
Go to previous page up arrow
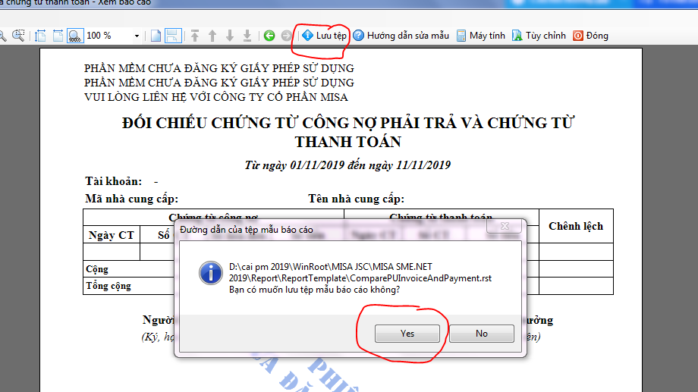click(212, 36)
